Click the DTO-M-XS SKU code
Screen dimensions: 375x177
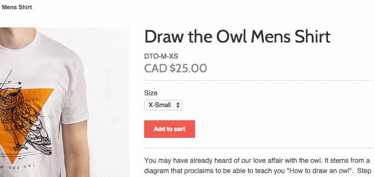[161, 56]
